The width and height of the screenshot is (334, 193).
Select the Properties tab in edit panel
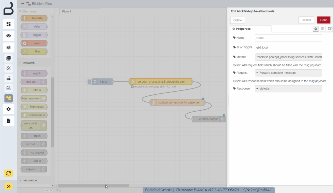coord(250,29)
